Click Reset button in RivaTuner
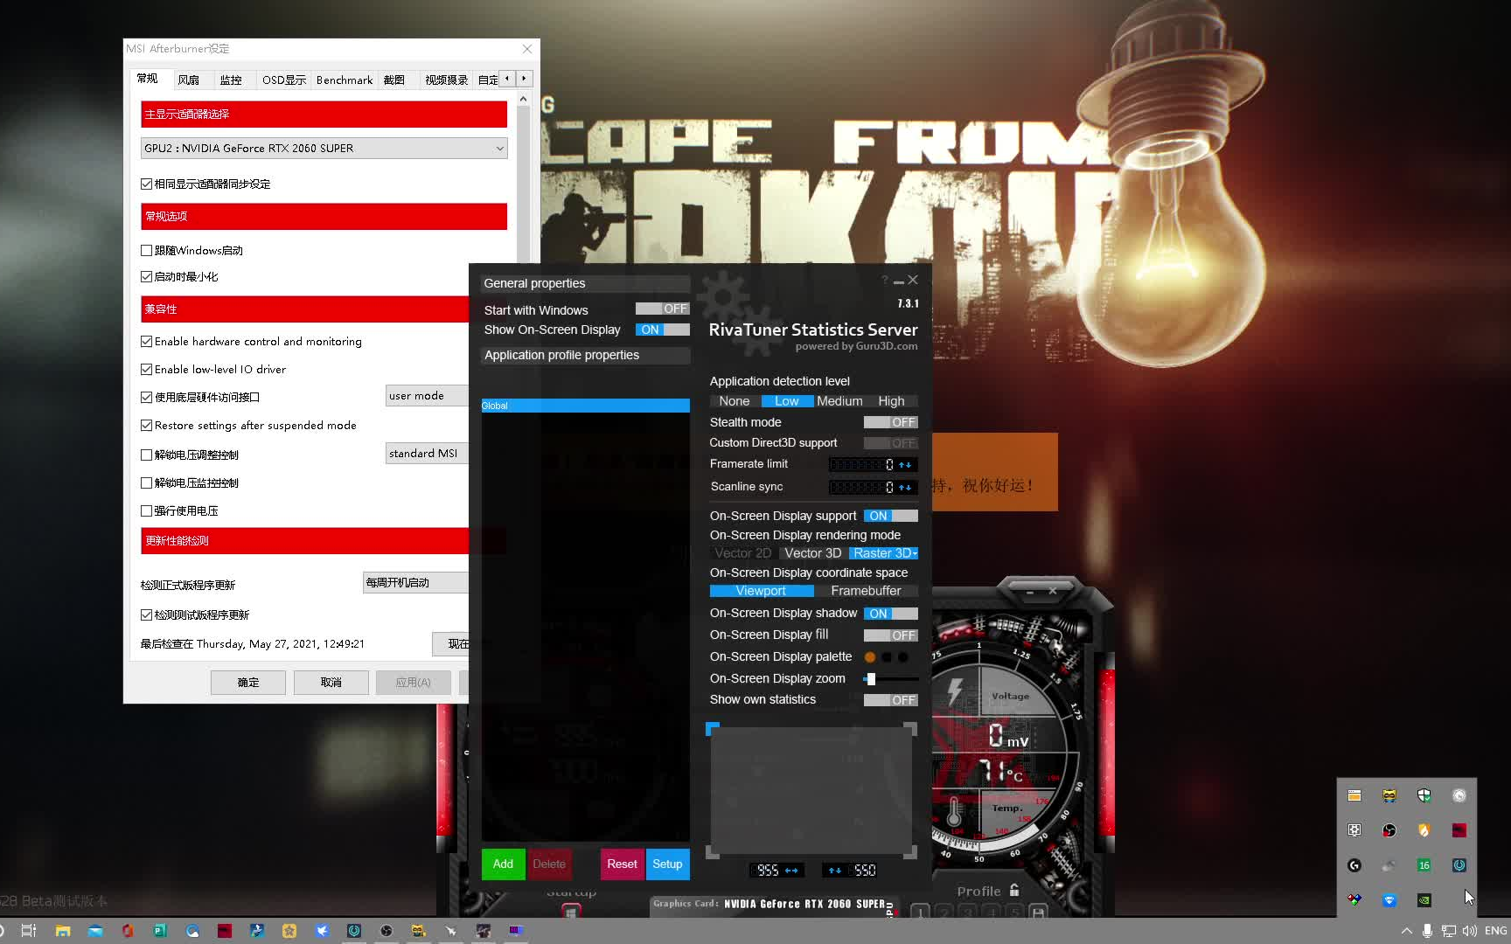The image size is (1511, 944). pyautogui.click(x=622, y=864)
